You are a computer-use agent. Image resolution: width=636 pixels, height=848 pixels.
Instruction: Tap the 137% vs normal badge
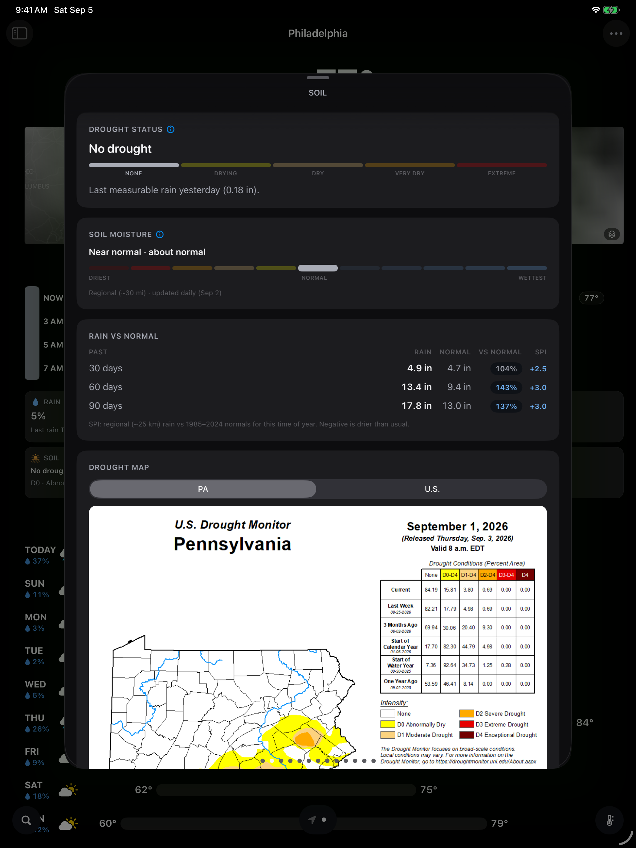pyautogui.click(x=506, y=406)
